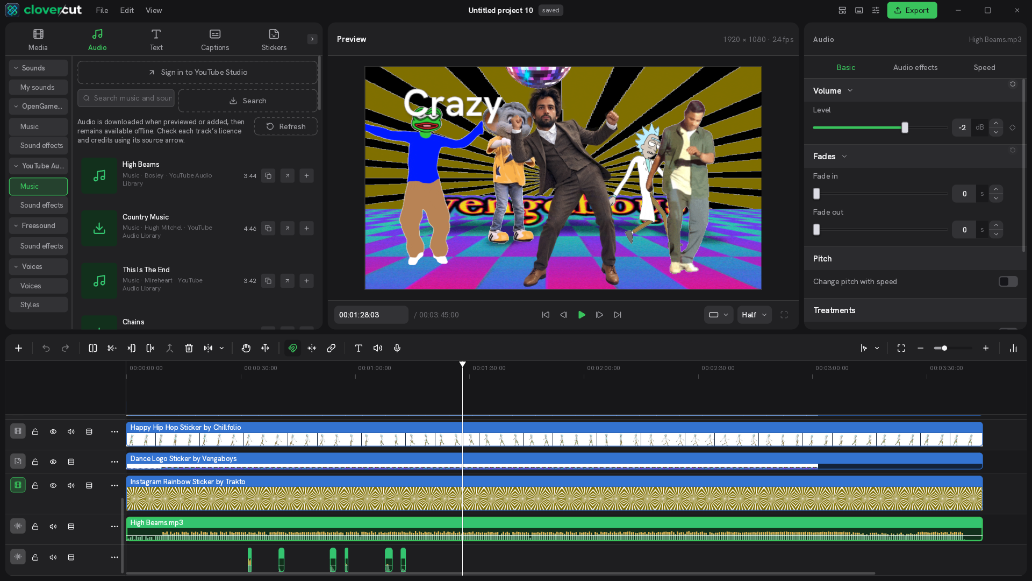This screenshot has width=1032, height=581.
Task: Open source arrow for This Is The End
Action: click(x=288, y=281)
